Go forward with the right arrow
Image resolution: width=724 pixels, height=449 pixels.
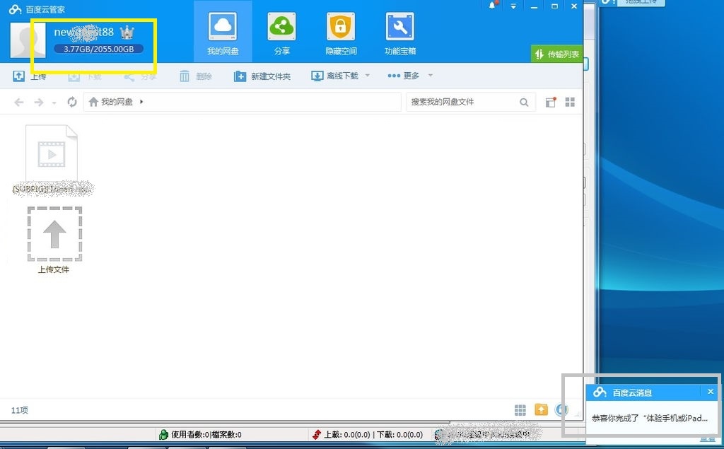(39, 102)
